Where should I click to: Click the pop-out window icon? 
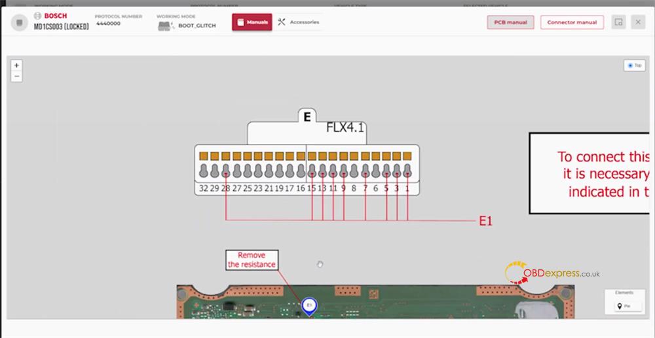pyautogui.click(x=619, y=22)
